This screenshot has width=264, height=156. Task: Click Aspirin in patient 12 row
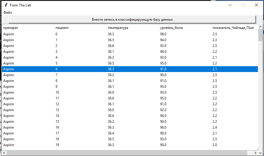[x=9, y=104]
